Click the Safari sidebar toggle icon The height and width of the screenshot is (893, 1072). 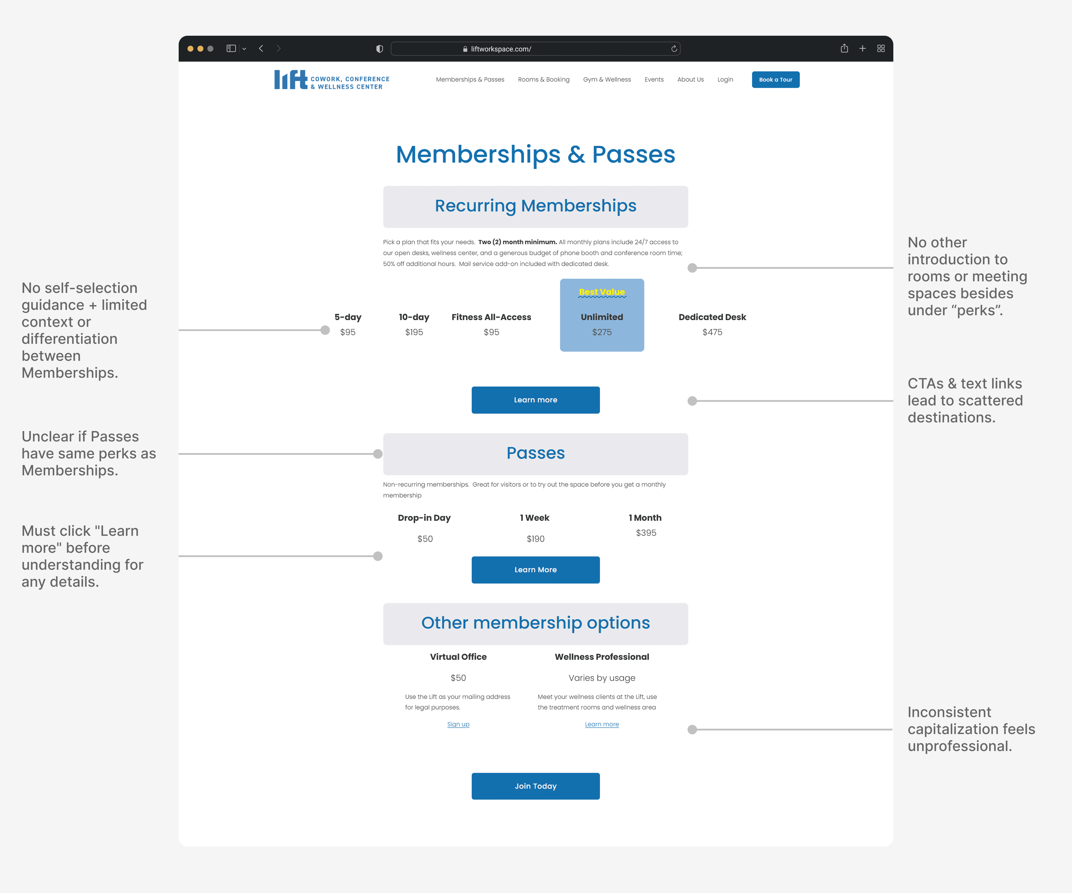(231, 49)
